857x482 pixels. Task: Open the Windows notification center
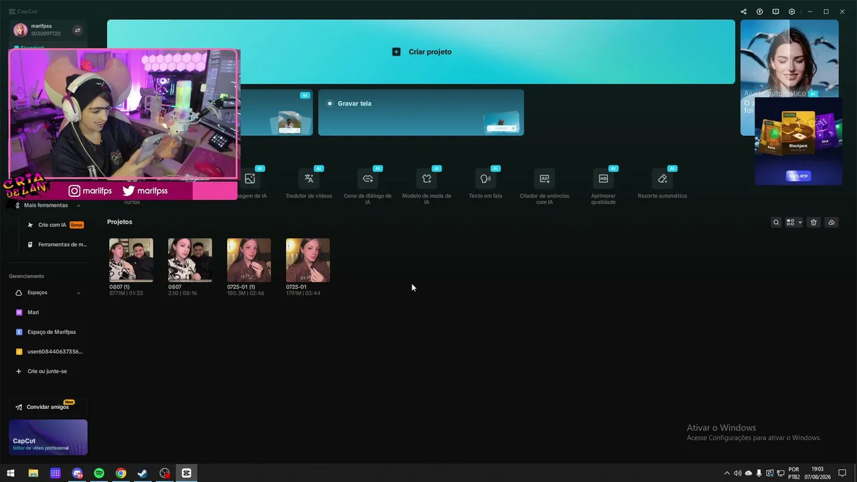[x=842, y=473]
